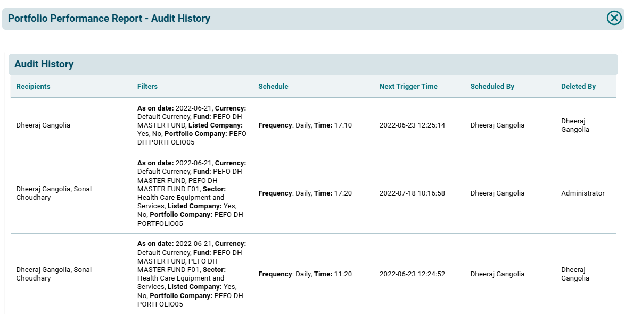Click the Administrator cell under Deleted By
Viewport: 625px width, 314px height.
pyautogui.click(x=582, y=193)
